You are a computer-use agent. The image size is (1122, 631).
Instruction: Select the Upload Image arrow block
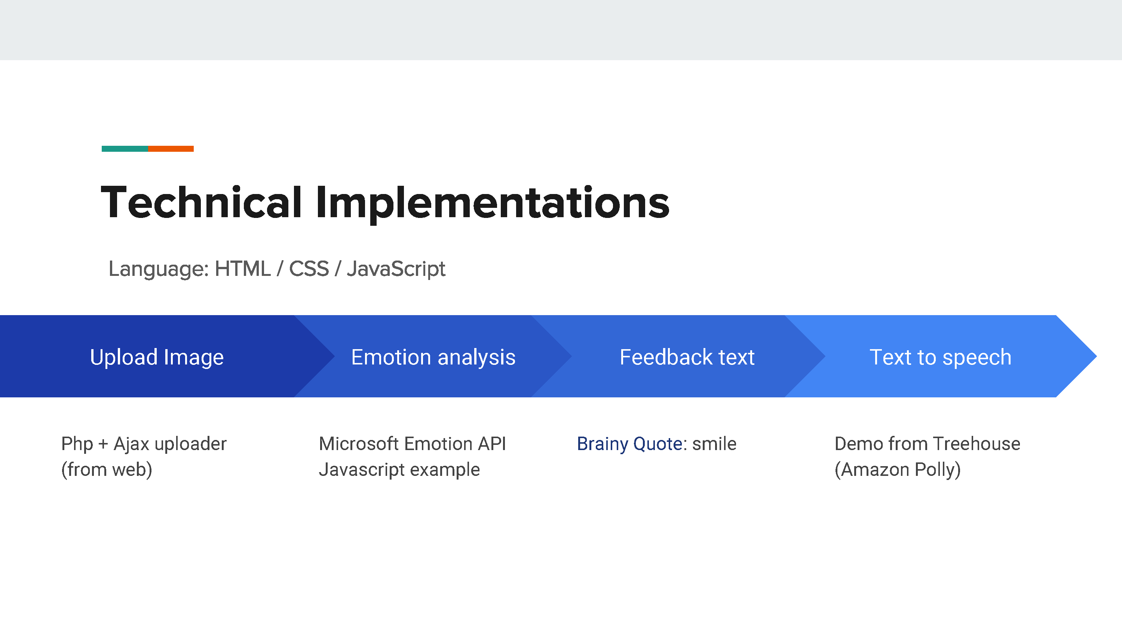(157, 356)
